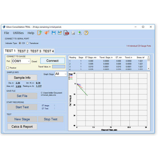Click the Dia. in value 2.25
Image resolution: width=159 pixels, height=159 pixels.
18,83
